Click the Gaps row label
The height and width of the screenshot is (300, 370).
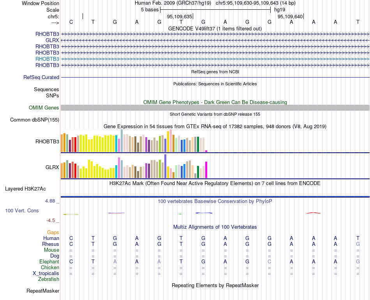click(x=53, y=233)
